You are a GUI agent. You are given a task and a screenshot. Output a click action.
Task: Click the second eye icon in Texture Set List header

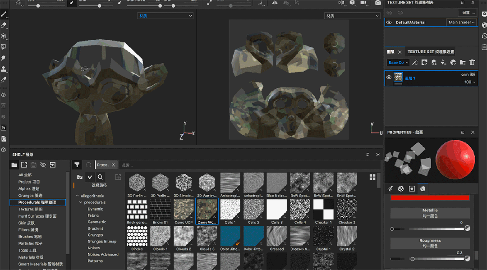coord(400,13)
